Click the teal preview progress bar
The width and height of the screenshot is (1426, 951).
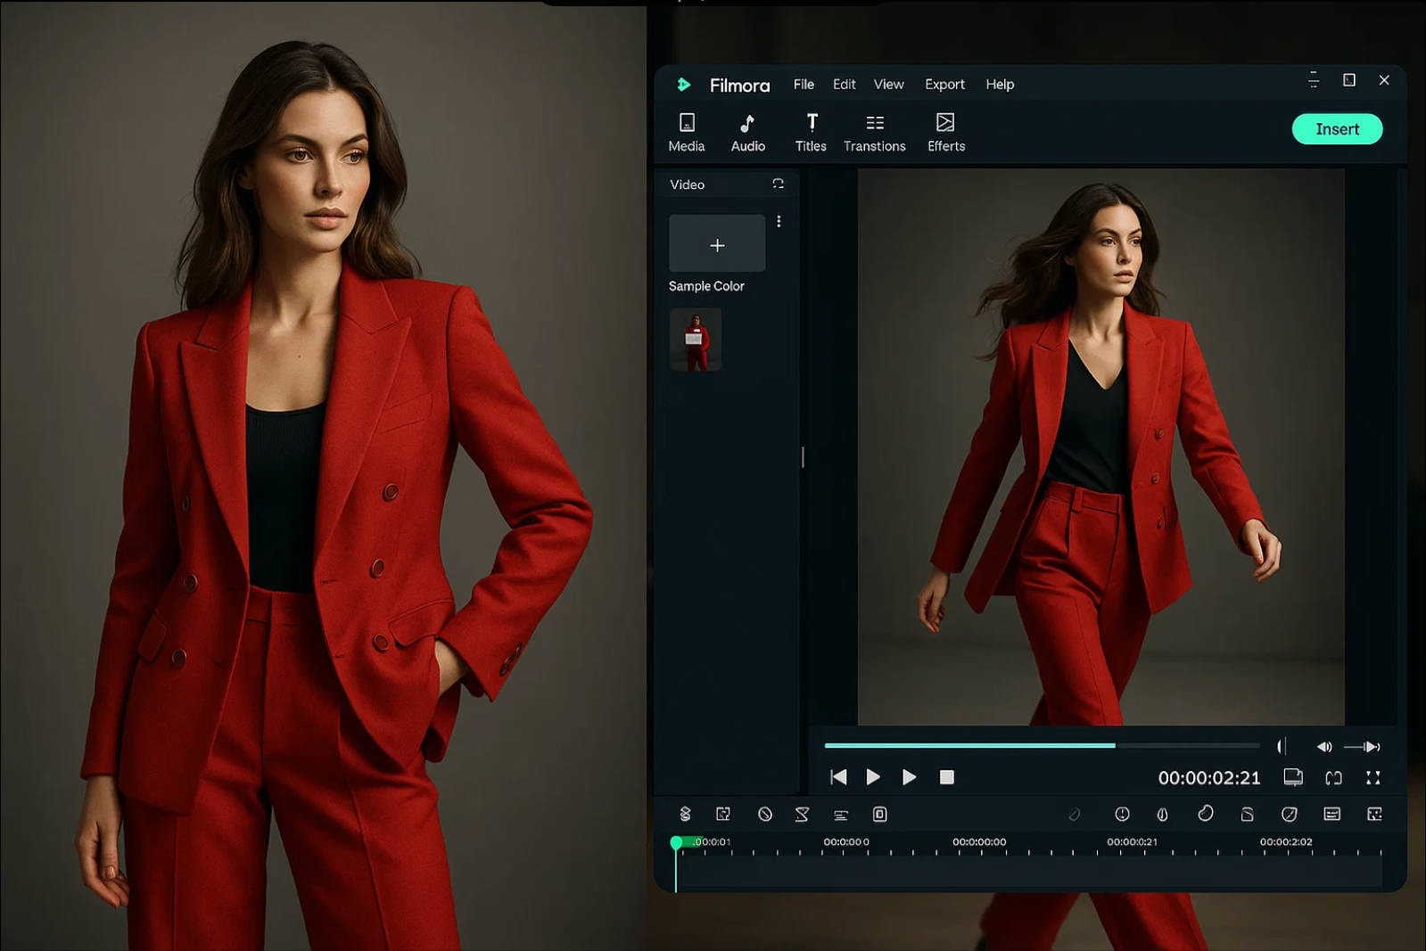click(x=1042, y=745)
